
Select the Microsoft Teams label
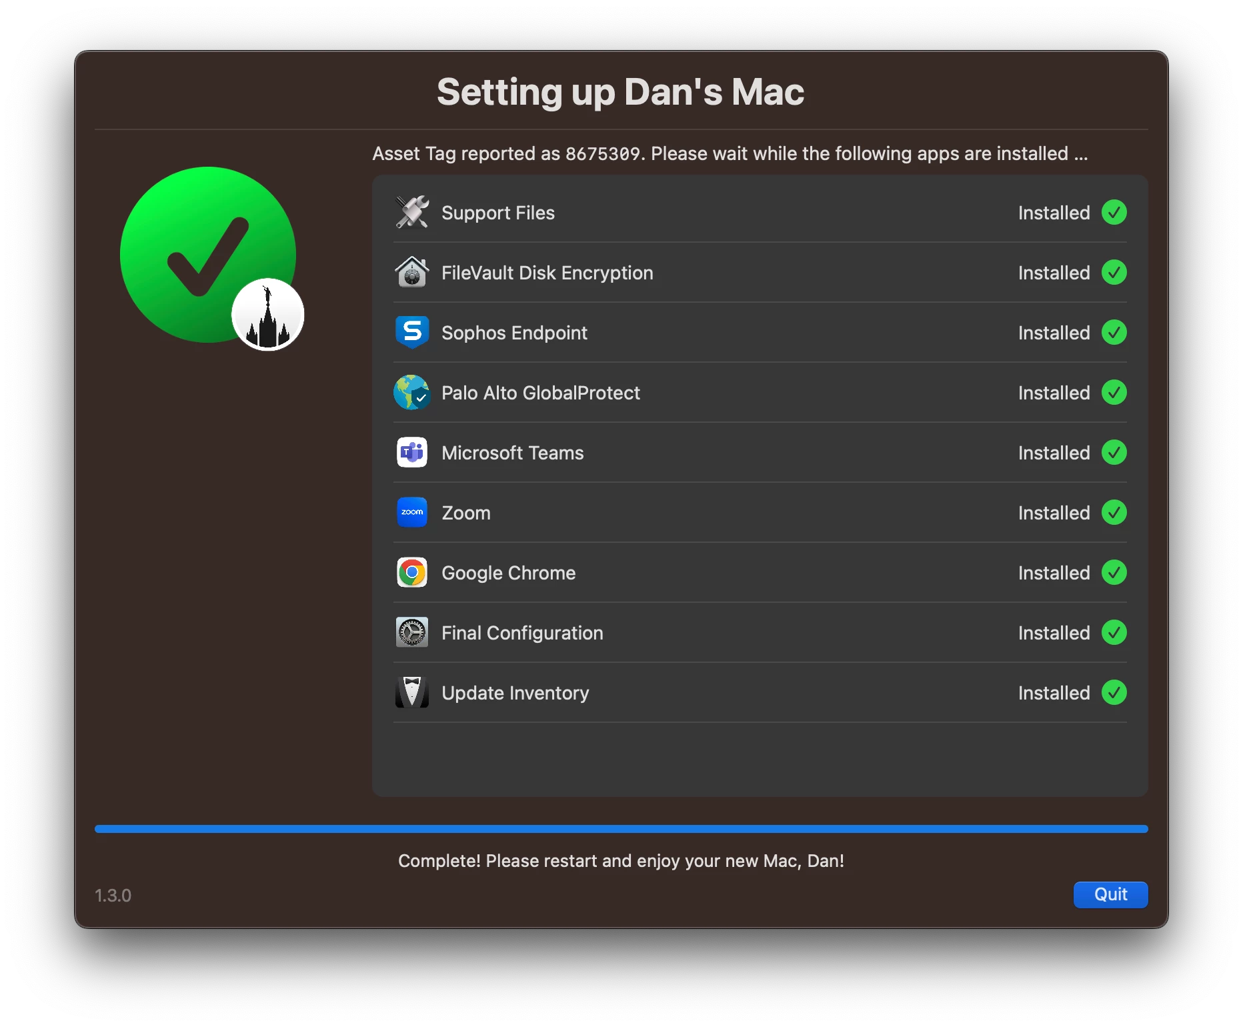pos(513,453)
